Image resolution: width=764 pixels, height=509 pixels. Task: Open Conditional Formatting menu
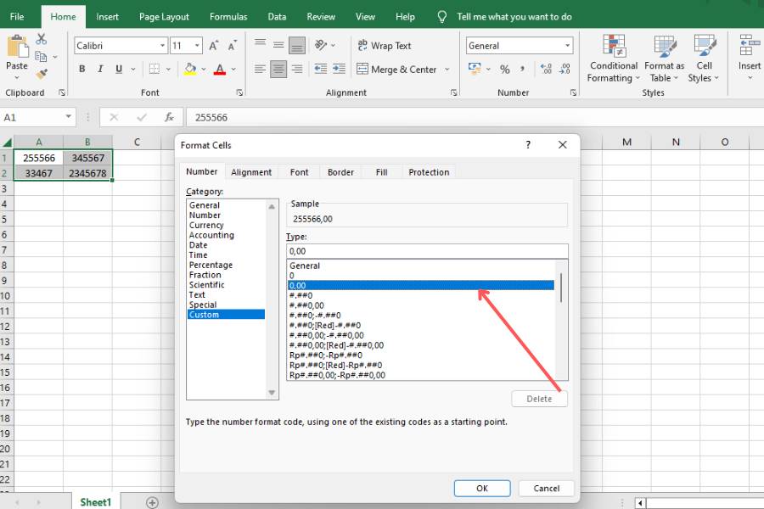[x=614, y=59]
